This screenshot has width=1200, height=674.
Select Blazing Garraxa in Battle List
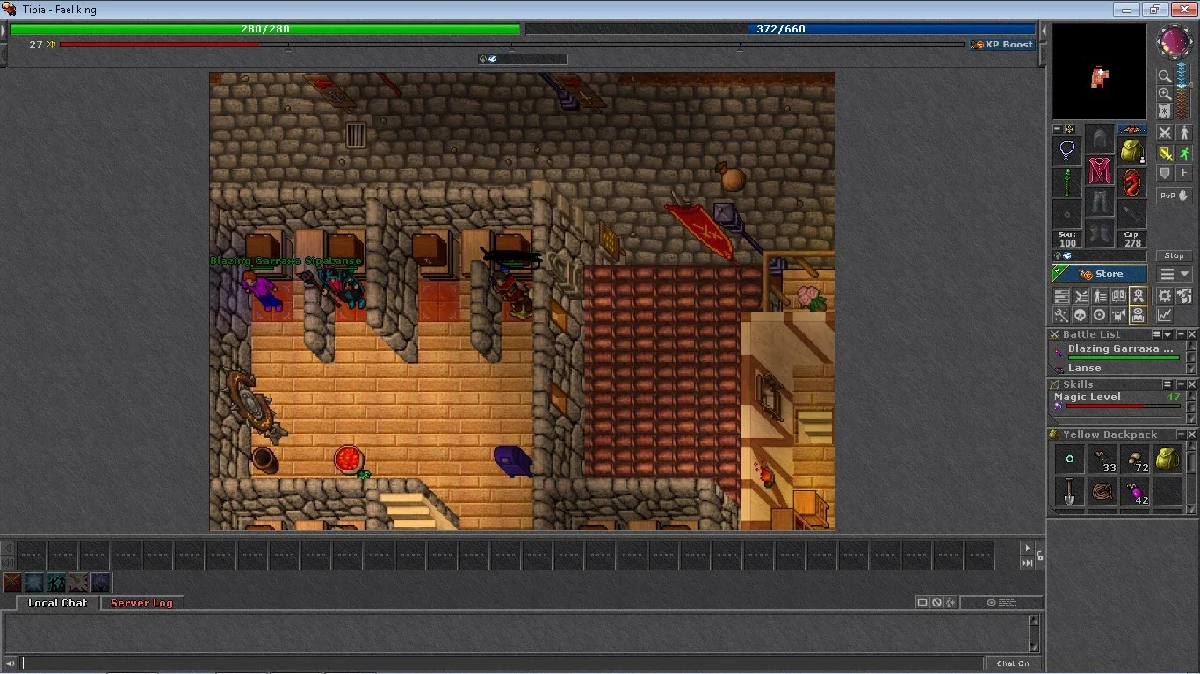(1118, 353)
